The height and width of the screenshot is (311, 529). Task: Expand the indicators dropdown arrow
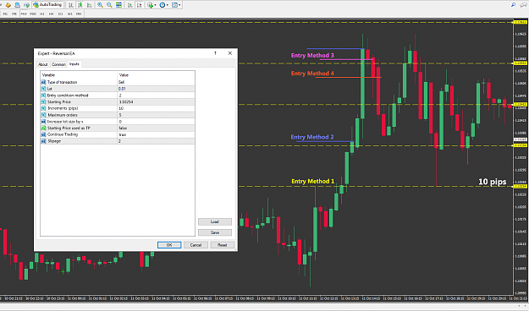pyautogui.click(x=155, y=5)
